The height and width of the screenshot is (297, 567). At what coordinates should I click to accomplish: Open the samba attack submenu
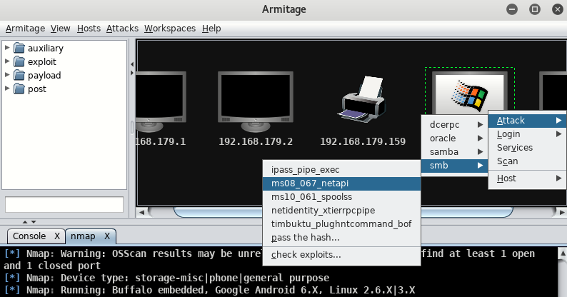click(455, 152)
